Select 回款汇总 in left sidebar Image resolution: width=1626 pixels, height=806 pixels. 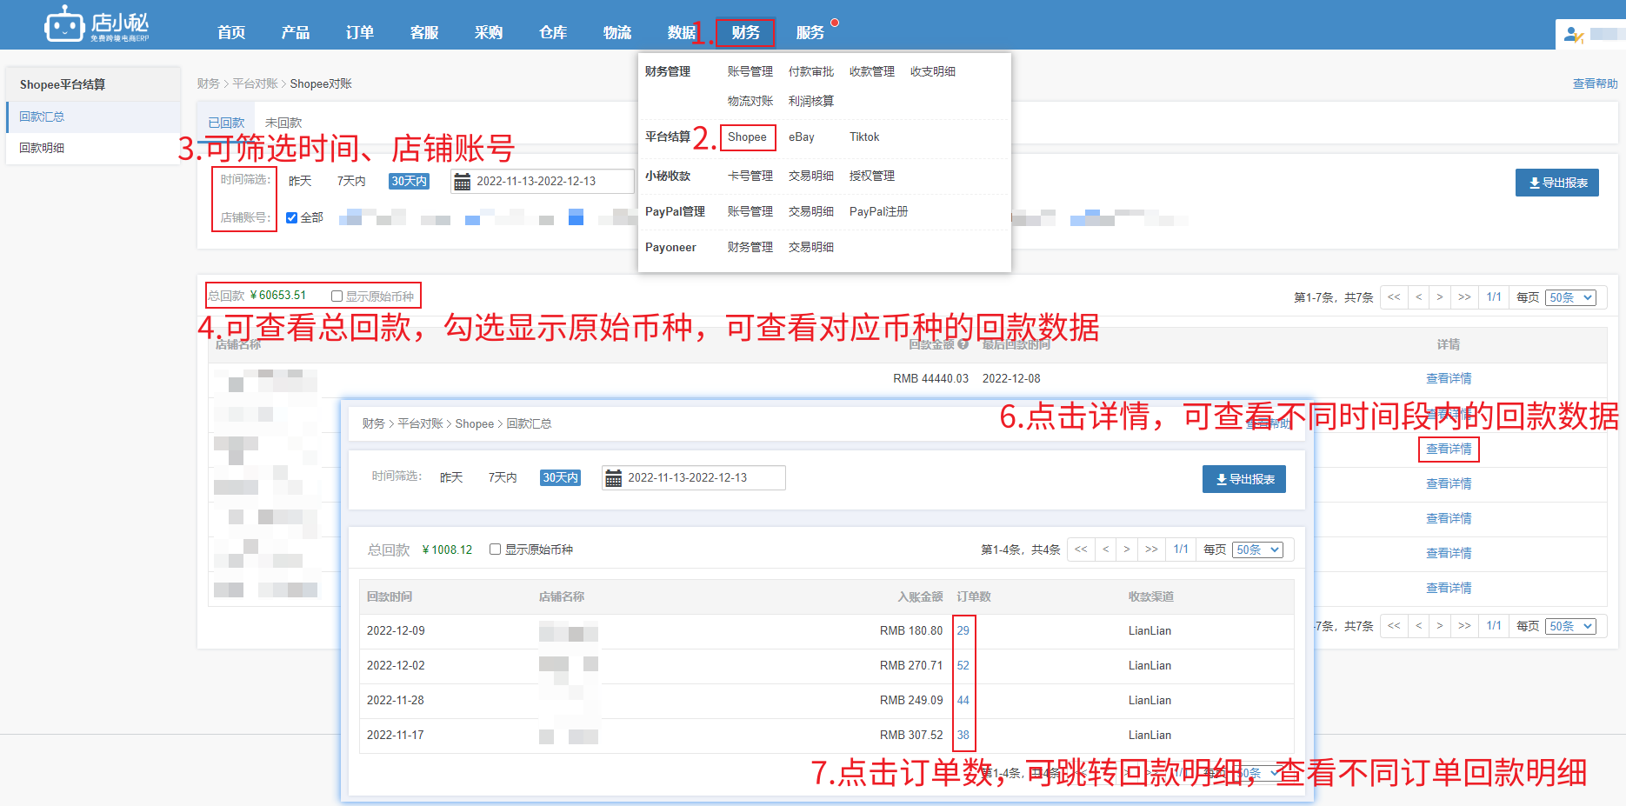pos(93,117)
